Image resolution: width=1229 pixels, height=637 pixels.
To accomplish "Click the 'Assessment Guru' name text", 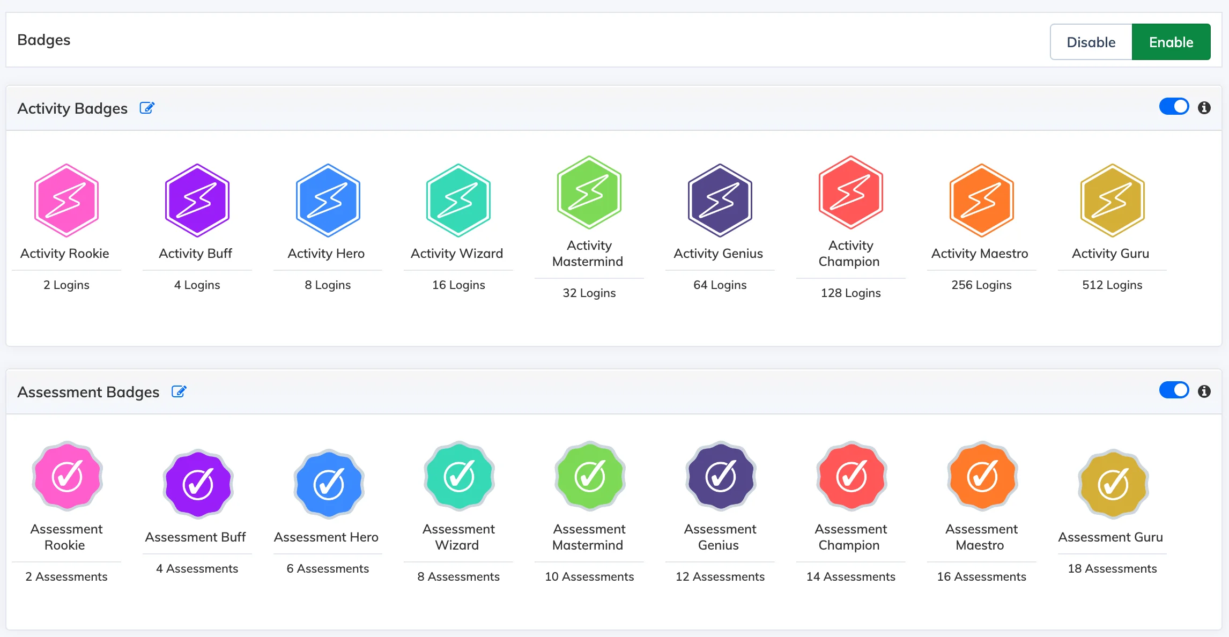I will (x=1111, y=537).
